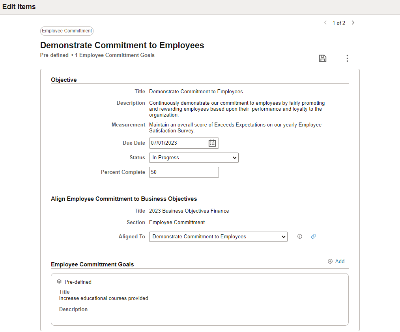Focus the Percent Complete field
400x332 pixels.
coord(184,172)
